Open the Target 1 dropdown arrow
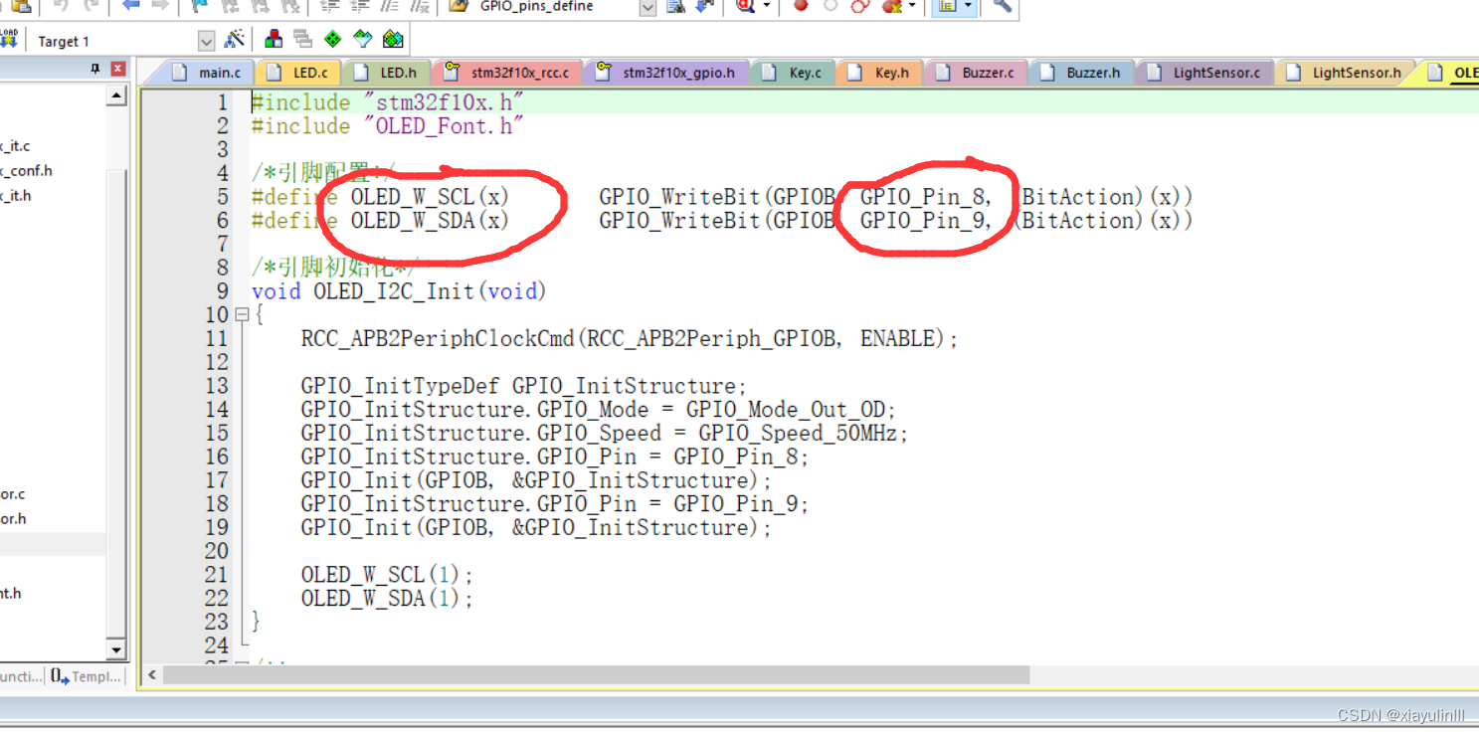Viewport: 1479px width, 734px height. (206, 41)
